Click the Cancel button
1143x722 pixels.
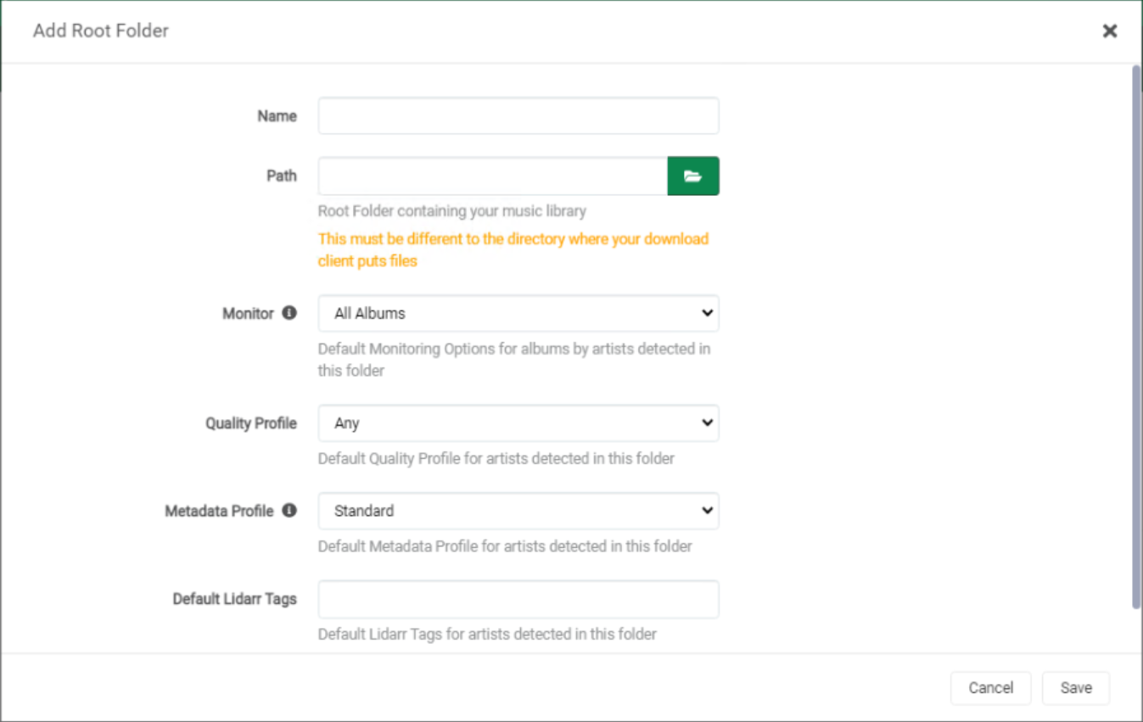tap(991, 688)
